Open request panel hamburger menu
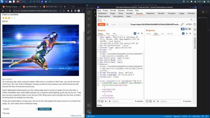210x118 pixels. pyautogui.click(x=142, y=33)
